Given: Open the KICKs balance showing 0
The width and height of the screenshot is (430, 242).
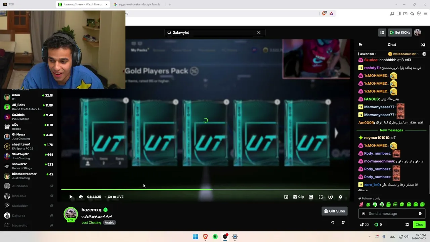Looking at the screenshot, I should pyautogui.click(x=378, y=225).
